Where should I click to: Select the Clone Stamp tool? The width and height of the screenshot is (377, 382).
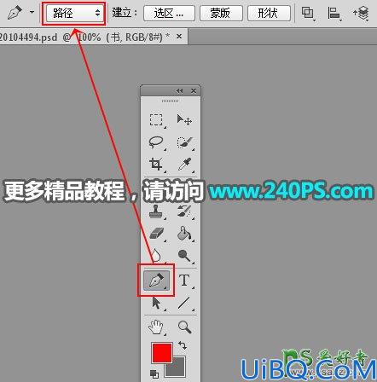[156, 211]
